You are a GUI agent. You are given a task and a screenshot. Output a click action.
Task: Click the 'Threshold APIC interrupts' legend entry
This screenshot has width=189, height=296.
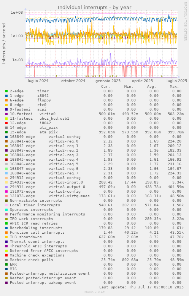tap(38, 246)
